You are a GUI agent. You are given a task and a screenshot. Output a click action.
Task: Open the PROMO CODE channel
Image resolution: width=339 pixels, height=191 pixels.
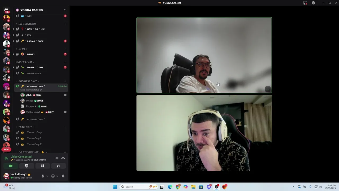[41, 41]
